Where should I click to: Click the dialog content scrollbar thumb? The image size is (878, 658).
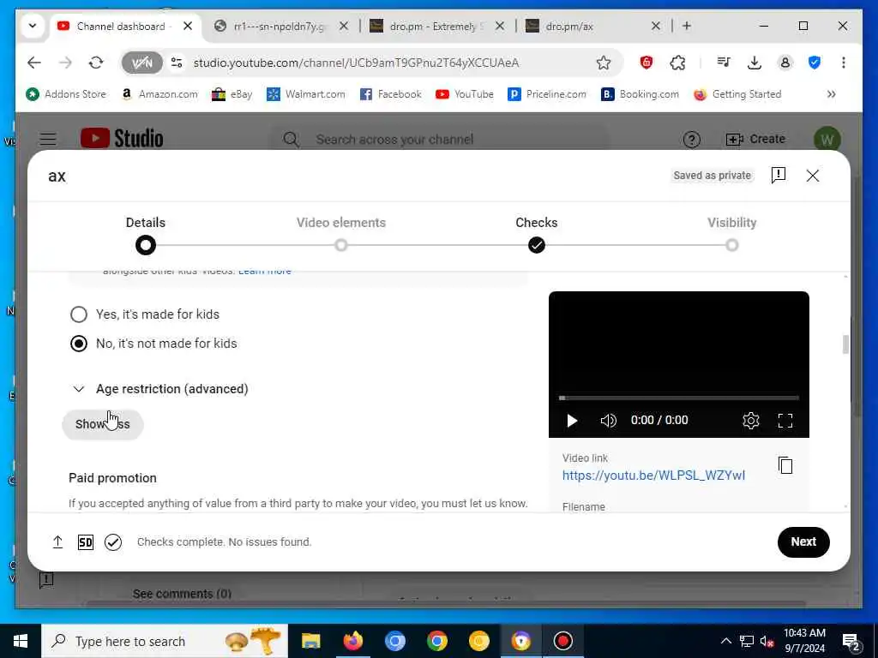pyautogui.click(x=845, y=344)
